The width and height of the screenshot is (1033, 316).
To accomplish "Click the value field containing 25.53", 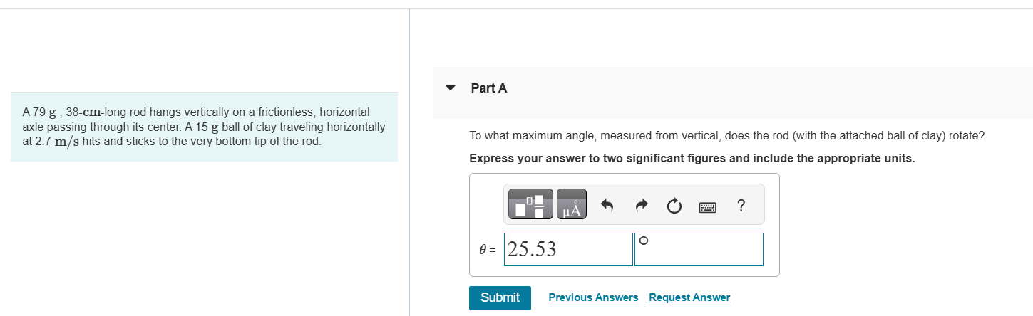I will click(567, 249).
